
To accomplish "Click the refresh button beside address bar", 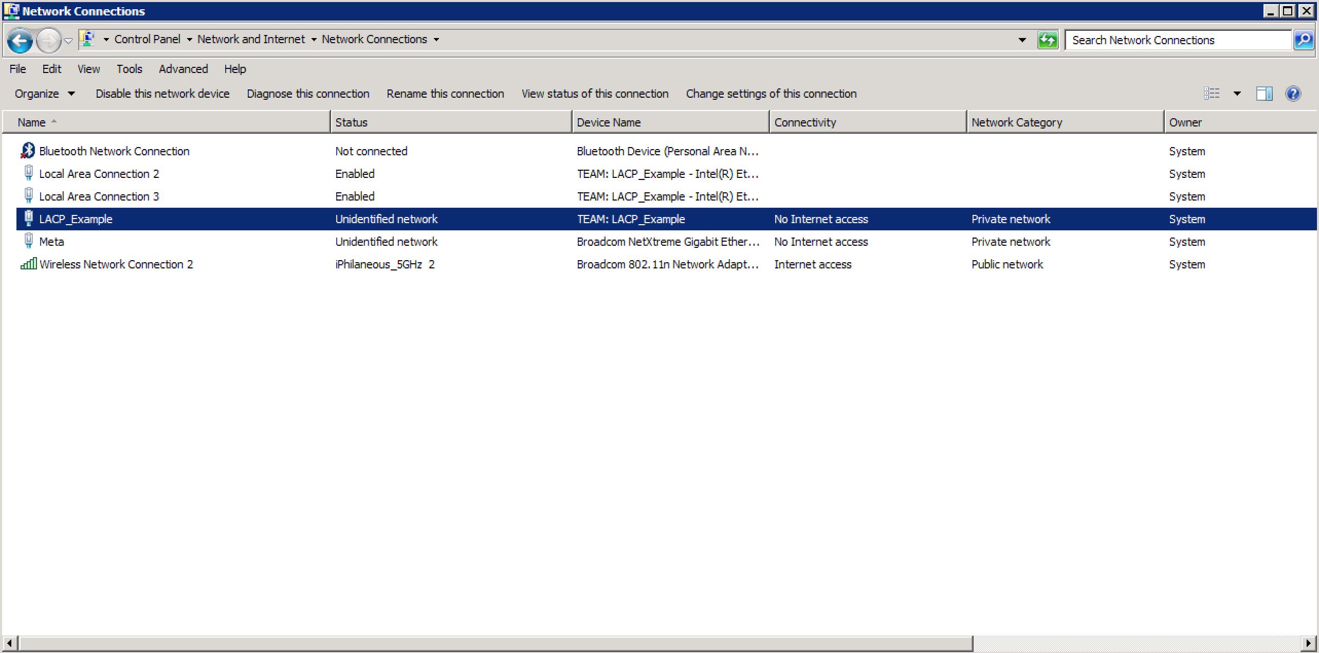I will (1047, 40).
